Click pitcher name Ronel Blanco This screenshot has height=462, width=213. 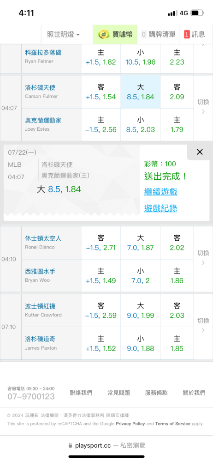click(x=40, y=247)
